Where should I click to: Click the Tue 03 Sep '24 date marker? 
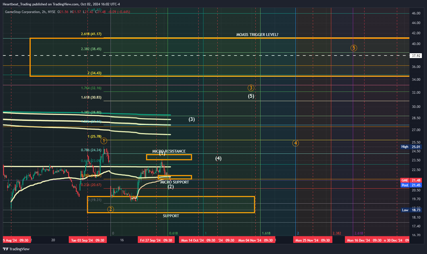click(88, 240)
